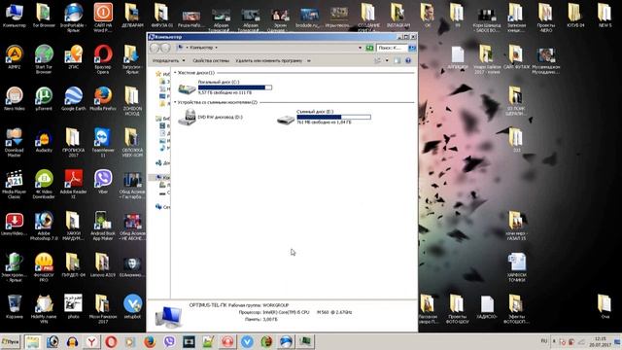Select the ПРОПИСКА 2017 desktop folder
The width and height of the screenshot is (622, 350).
(x=74, y=143)
